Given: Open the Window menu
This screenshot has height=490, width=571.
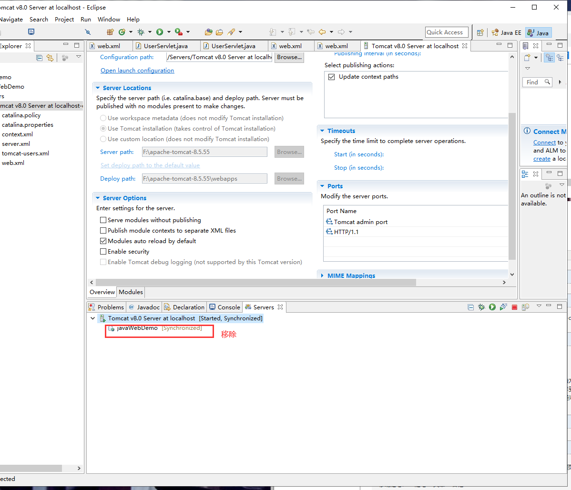Looking at the screenshot, I should click(109, 20).
